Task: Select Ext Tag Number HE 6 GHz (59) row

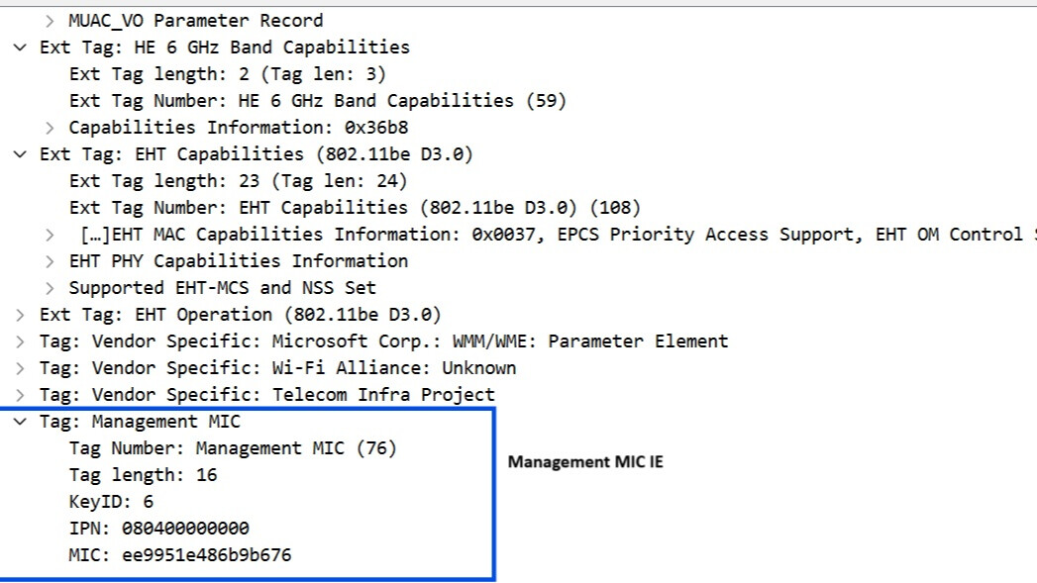Action: click(x=318, y=101)
